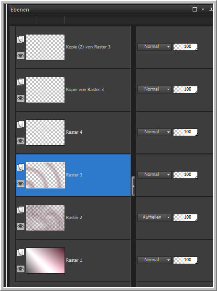Open blend mode dropdown showing Aufhellen
The image size is (217, 291).
(154, 217)
